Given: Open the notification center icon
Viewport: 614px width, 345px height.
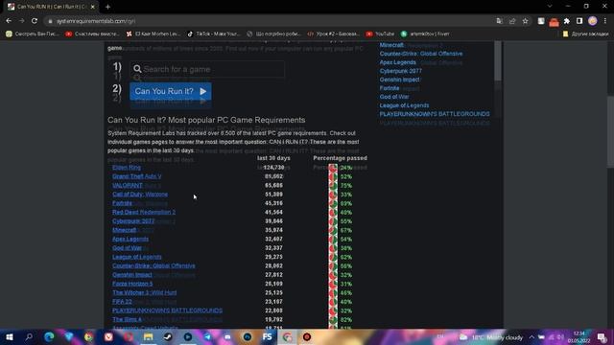Looking at the screenshot, I should (602, 337).
